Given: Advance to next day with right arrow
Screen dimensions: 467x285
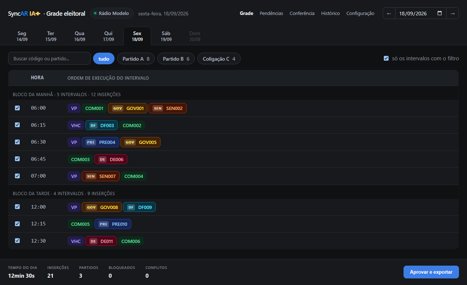Looking at the screenshot, I should coord(452,14).
